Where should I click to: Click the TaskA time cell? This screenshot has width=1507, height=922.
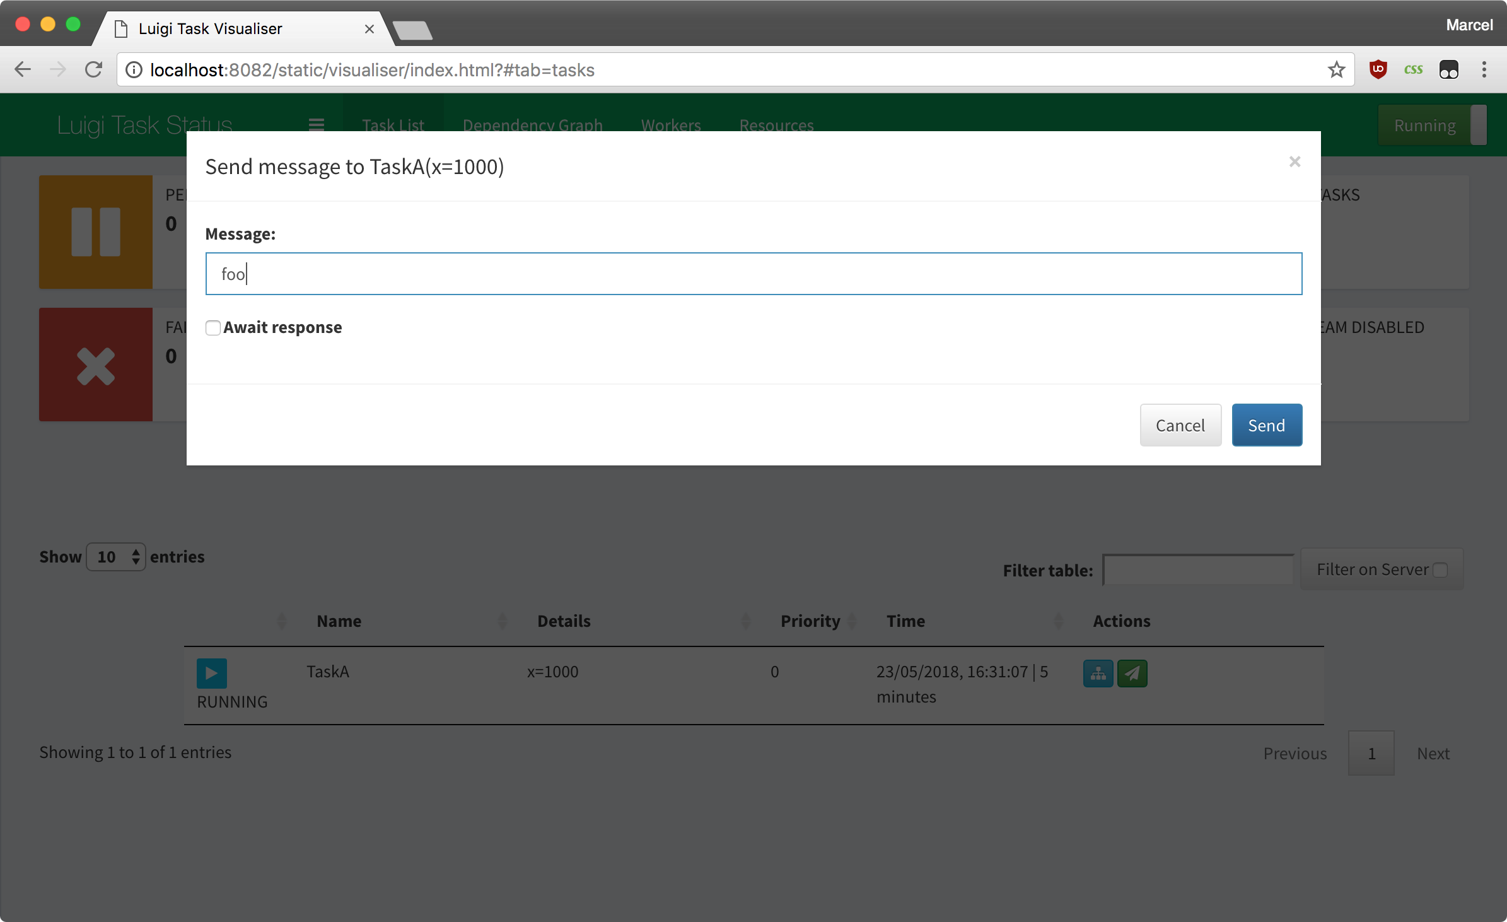pyautogui.click(x=962, y=684)
